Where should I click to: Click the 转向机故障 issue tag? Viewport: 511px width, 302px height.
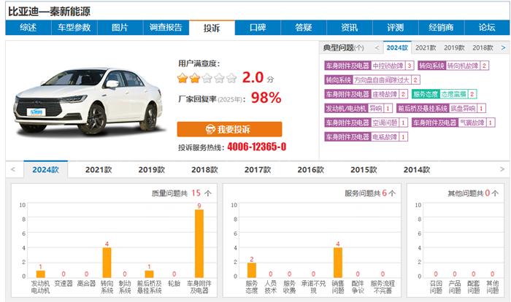pos(453,66)
